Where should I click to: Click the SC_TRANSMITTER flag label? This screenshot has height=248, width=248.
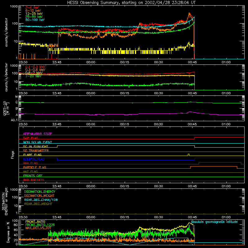click(36, 151)
